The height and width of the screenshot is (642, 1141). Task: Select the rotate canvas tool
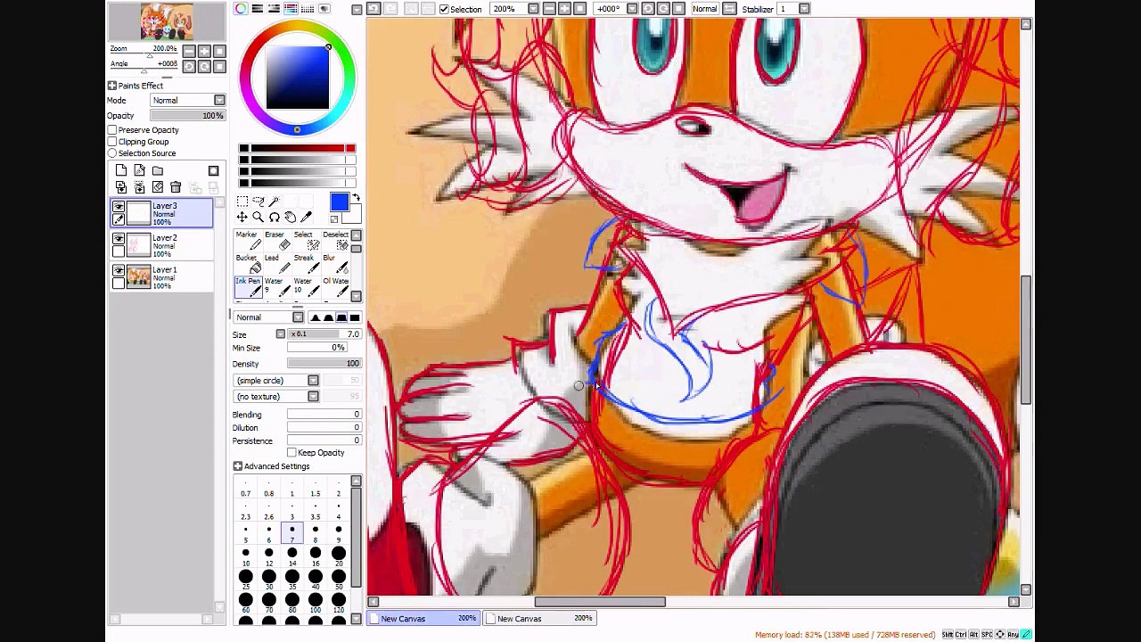(274, 218)
